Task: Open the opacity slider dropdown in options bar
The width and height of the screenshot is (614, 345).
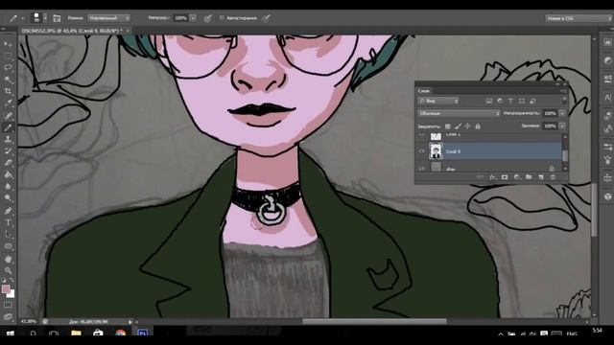Action: [193, 18]
